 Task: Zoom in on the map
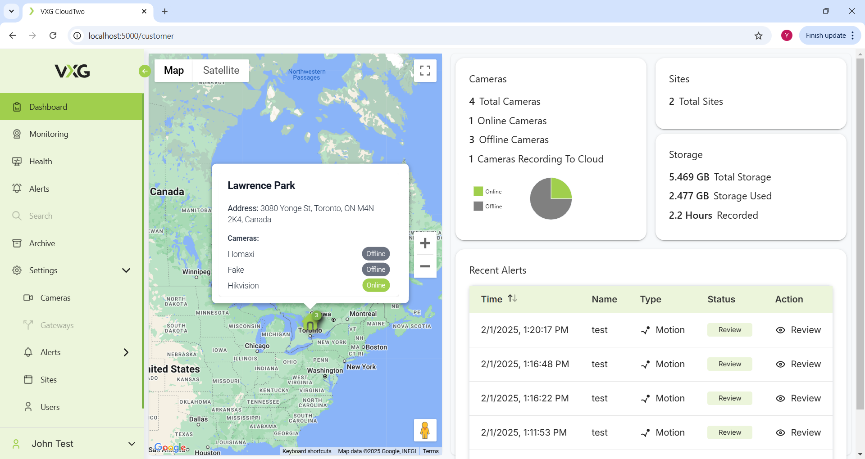click(x=425, y=243)
